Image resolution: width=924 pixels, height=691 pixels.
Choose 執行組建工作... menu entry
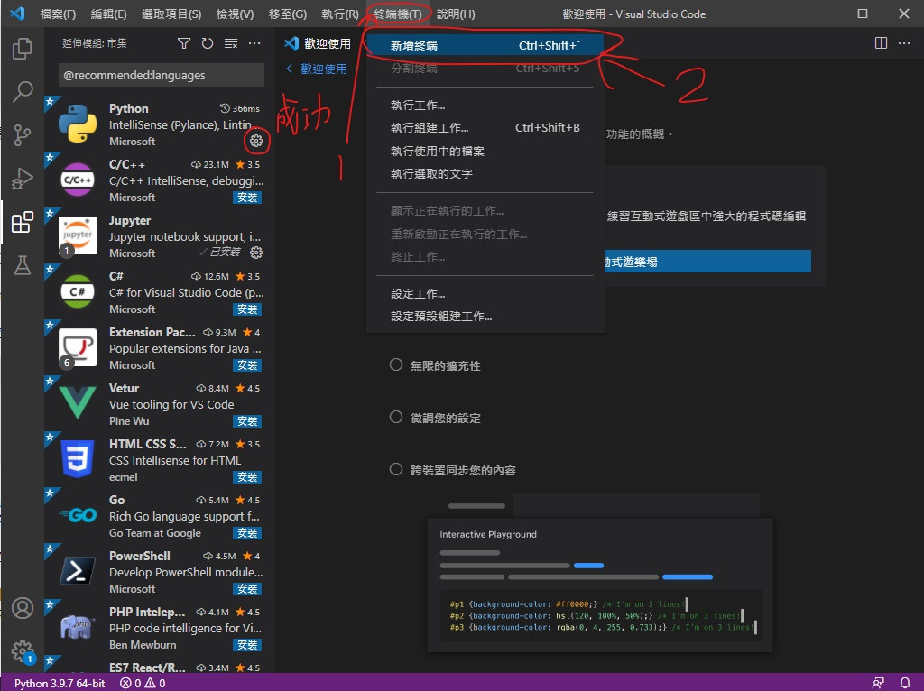[485, 128]
